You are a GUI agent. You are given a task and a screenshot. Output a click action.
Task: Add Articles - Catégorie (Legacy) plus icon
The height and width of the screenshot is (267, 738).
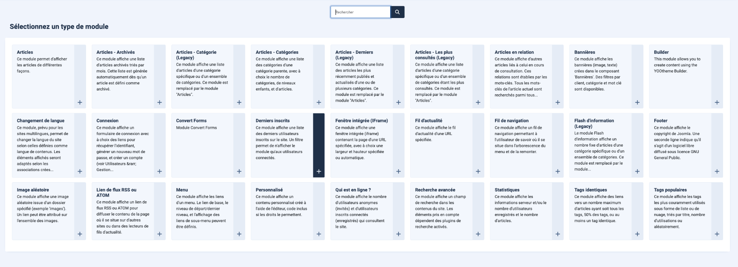pos(239,102)
